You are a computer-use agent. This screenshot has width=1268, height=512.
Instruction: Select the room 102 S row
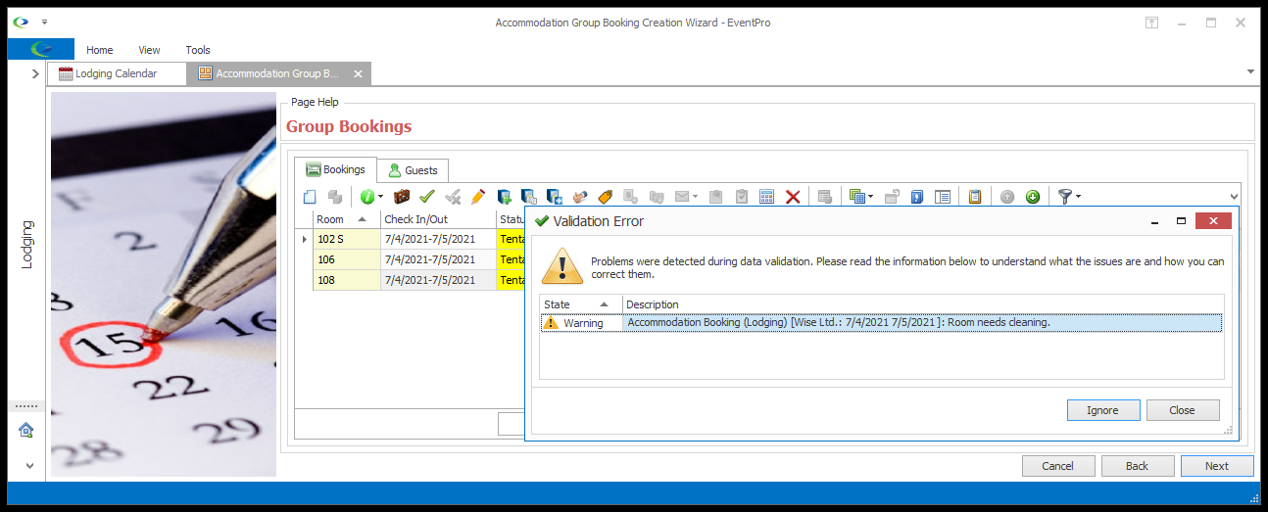(x=412, y=239)
